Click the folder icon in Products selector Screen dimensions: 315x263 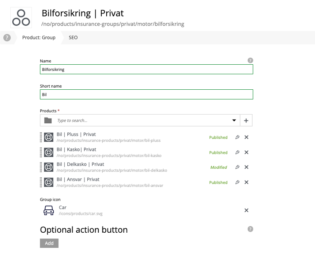[48, 120]
